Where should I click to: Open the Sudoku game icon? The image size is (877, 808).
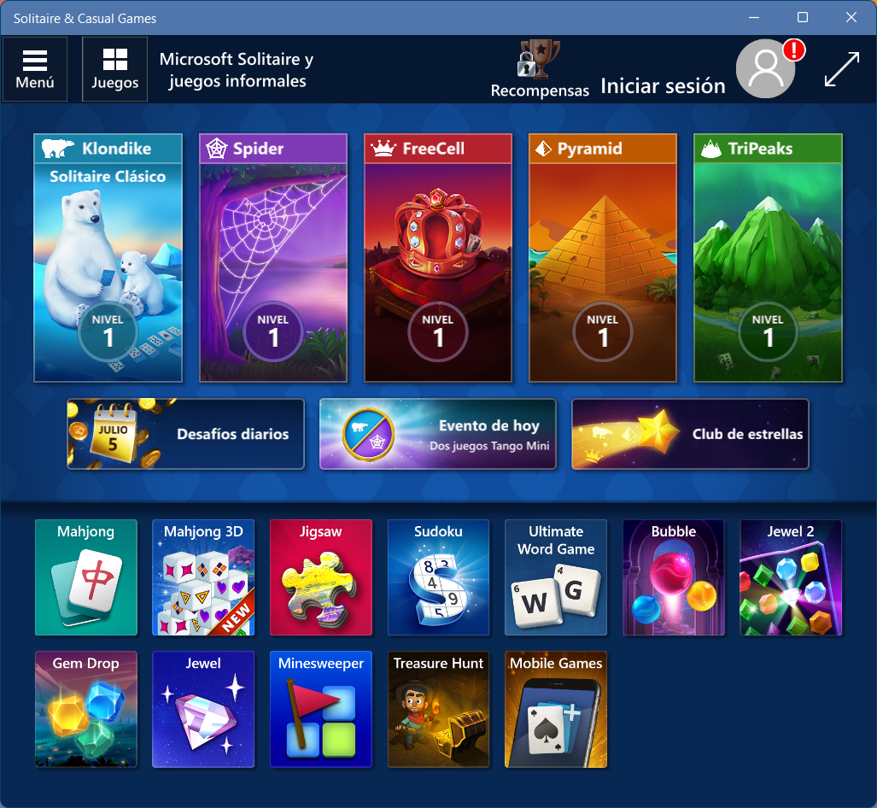[438, 577]
